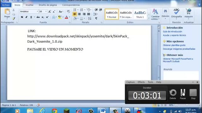The height and width of the screenshot is (113, 202).
Task: Toggle underline (S) formatting
Action: click(31, 17)
